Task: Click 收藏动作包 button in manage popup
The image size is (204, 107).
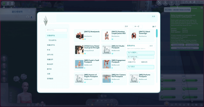Action: tap(133, 62)
